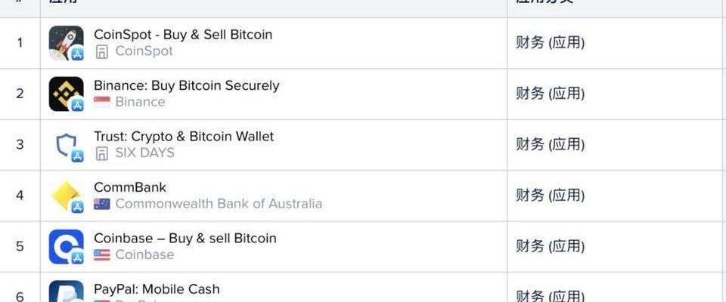Open CoinSpot - Buy & Sell Bitcoin app

coord(182,35)
